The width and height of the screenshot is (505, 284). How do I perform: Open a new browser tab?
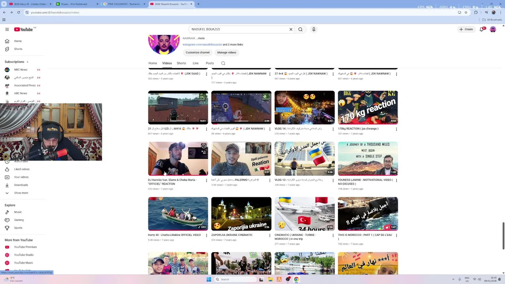click(198, 4)
